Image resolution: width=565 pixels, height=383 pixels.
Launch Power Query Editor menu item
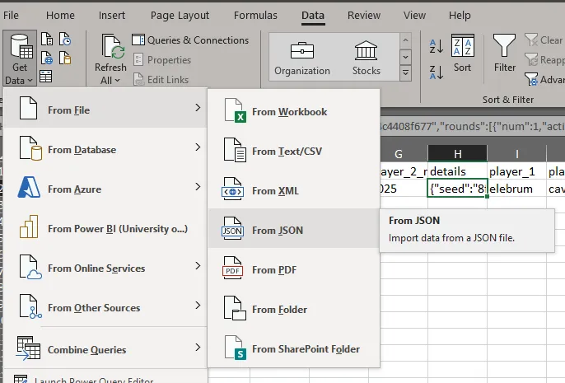pos(105,377)
